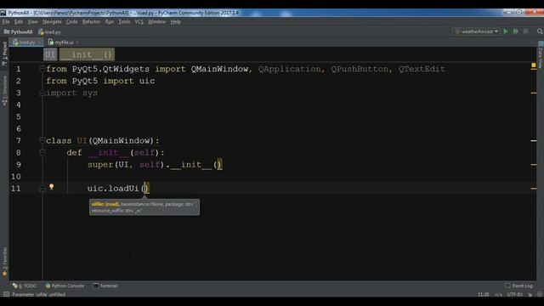Switch to the load.py editor tab
Screen dimensions: 544x306
[x=26, y=42]
